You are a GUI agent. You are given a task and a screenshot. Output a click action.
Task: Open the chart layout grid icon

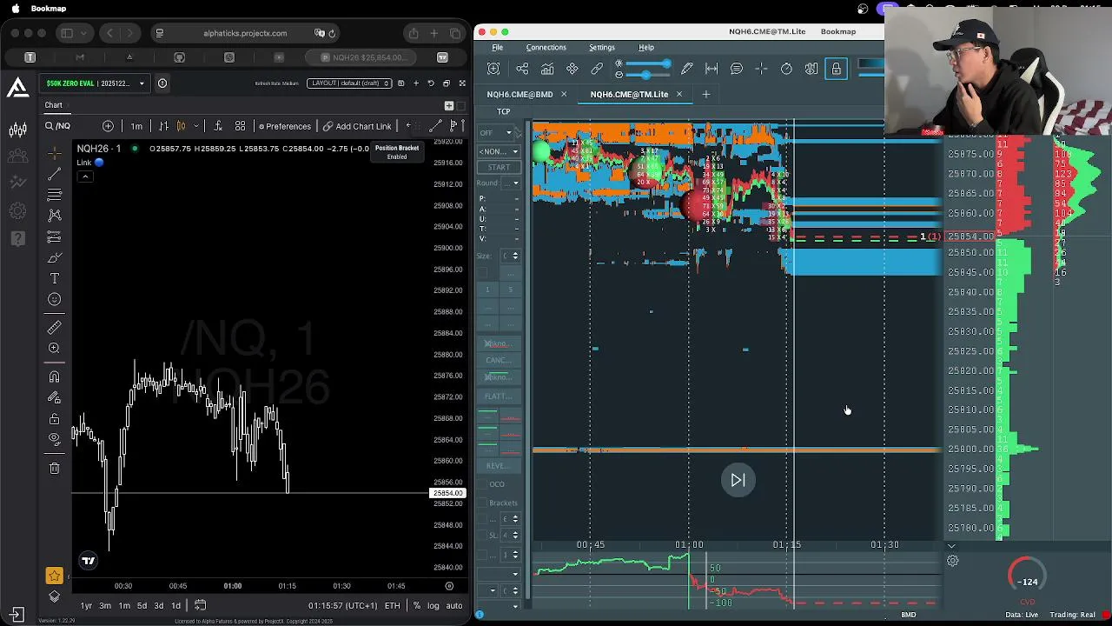click(240, 126)
